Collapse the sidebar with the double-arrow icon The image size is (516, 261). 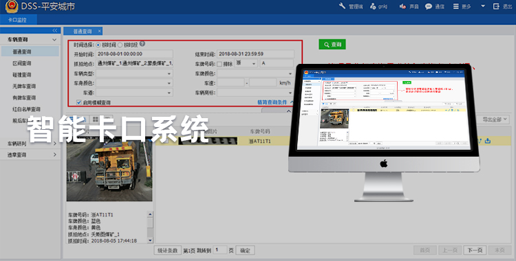(54, 31)
